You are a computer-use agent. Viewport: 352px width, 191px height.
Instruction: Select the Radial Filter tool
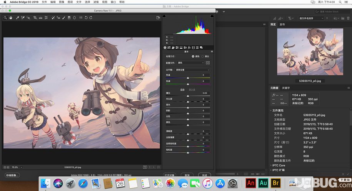coord(75,18)
